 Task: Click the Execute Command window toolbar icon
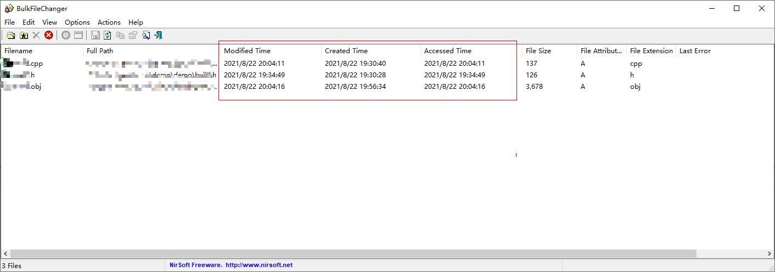(78, 36)
